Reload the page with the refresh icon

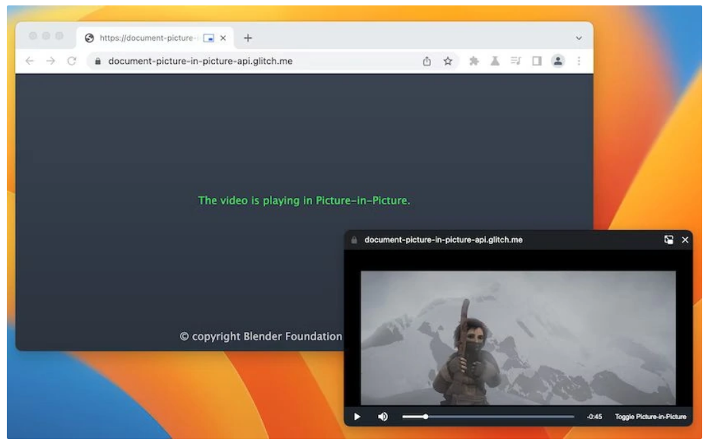click(x=71, y=61)
